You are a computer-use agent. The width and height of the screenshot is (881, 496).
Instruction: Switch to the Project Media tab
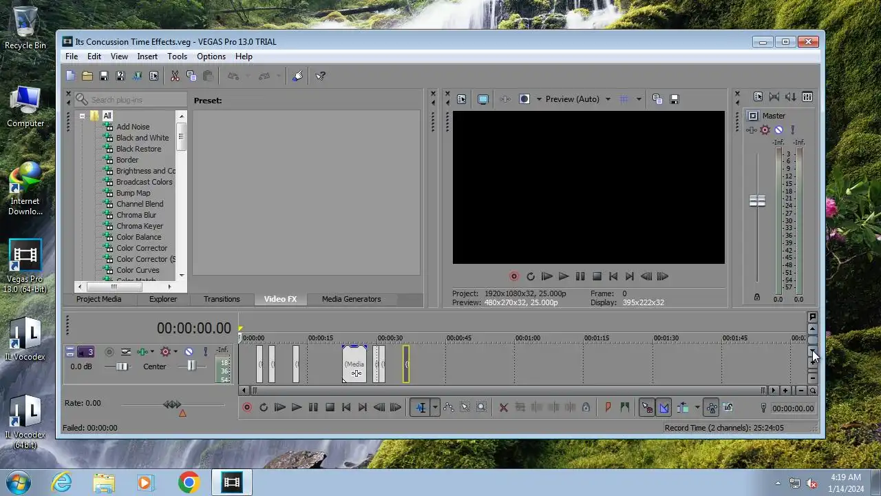[x=98, y=299]
